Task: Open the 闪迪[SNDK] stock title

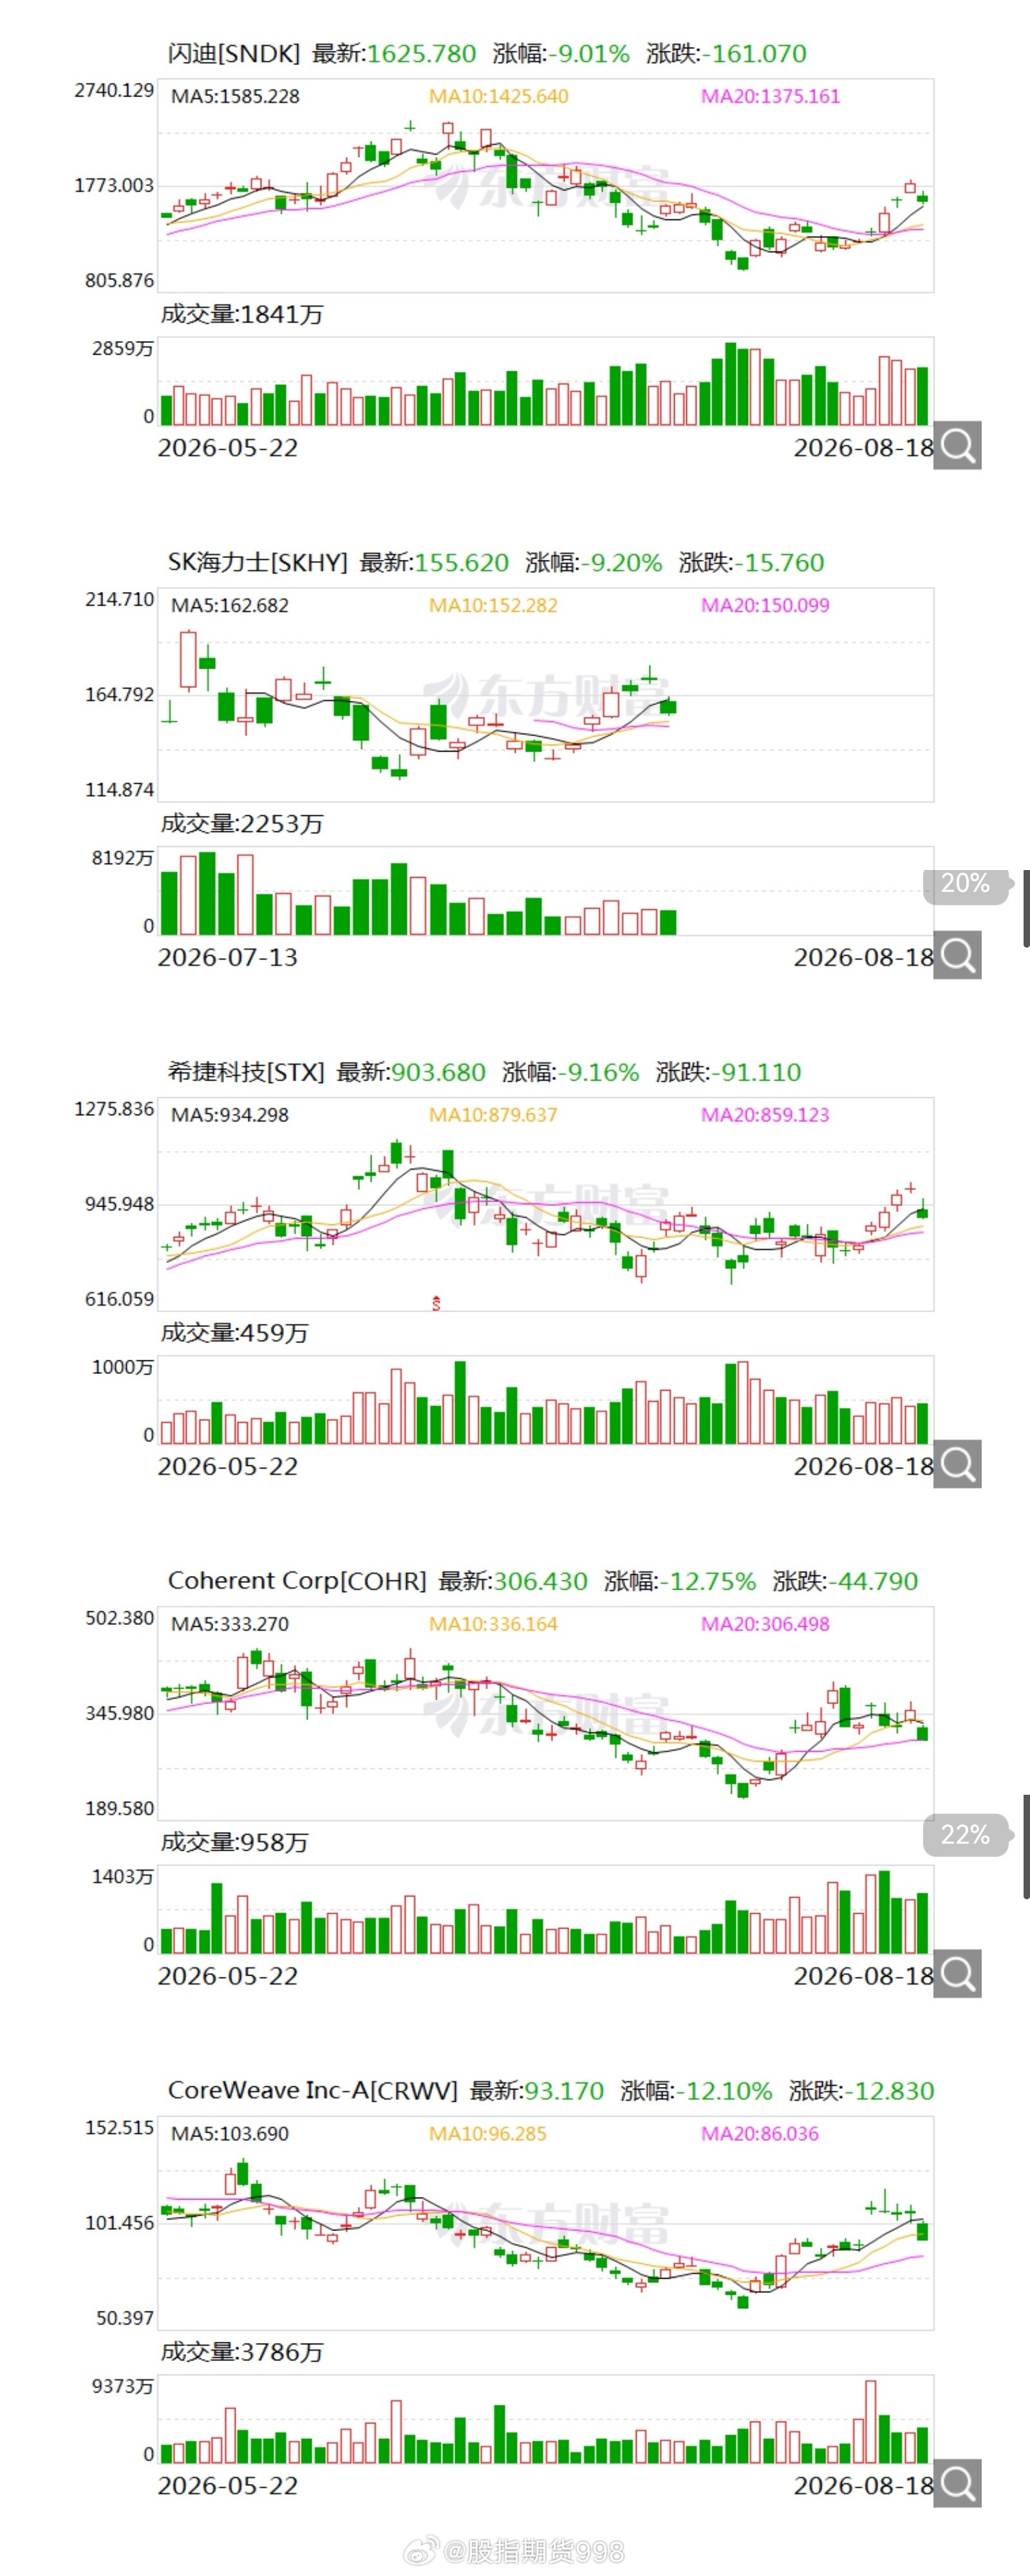Action: pyautogui.click(x=234, y=54)
